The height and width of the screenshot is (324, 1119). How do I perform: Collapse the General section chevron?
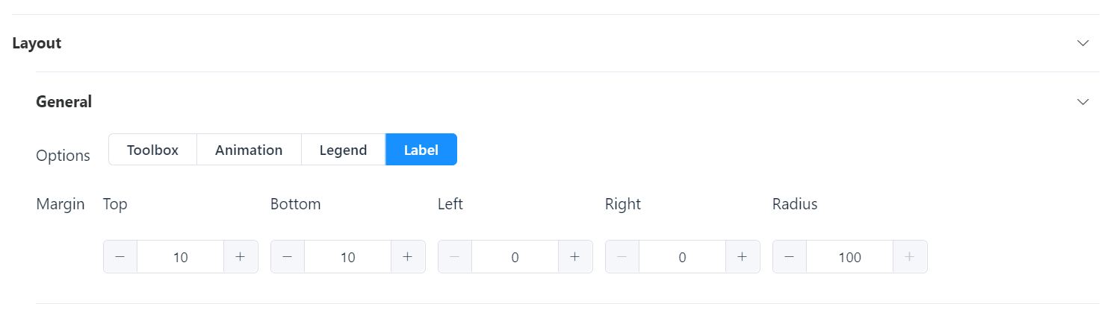(1083, 101)
